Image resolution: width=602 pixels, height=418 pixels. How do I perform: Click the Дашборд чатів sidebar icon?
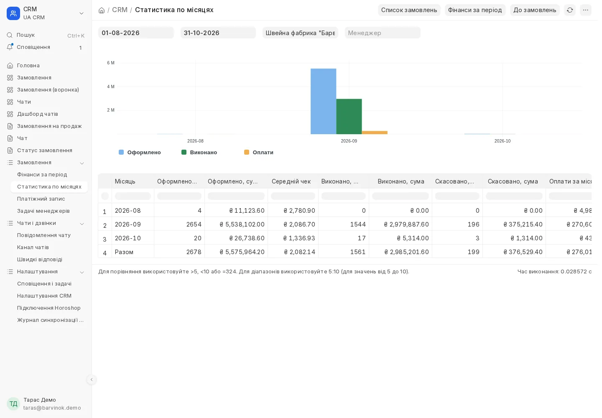10,114
